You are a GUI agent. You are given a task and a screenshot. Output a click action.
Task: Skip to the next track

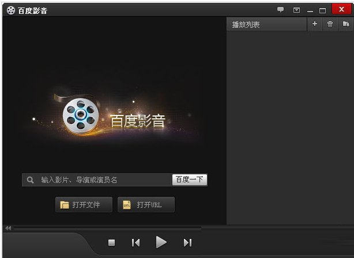(187, 243)
